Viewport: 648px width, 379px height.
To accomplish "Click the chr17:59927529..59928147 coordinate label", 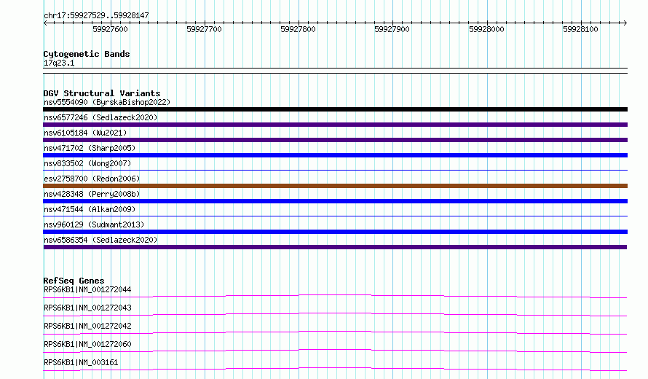I will click(96, 15).
